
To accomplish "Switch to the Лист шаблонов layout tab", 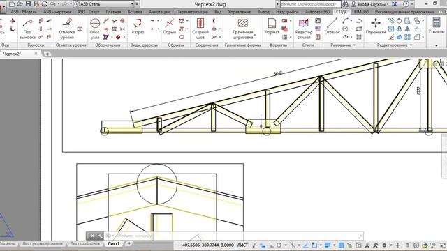I will click(85, 244).
